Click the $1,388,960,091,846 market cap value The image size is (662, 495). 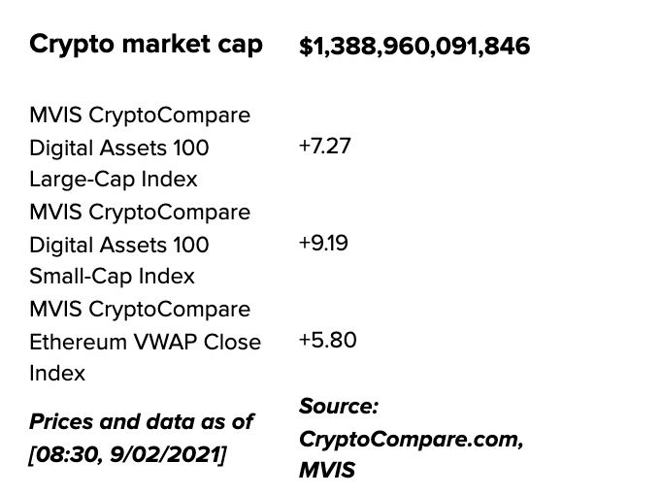pyautogui.click(x=414, y=46)
